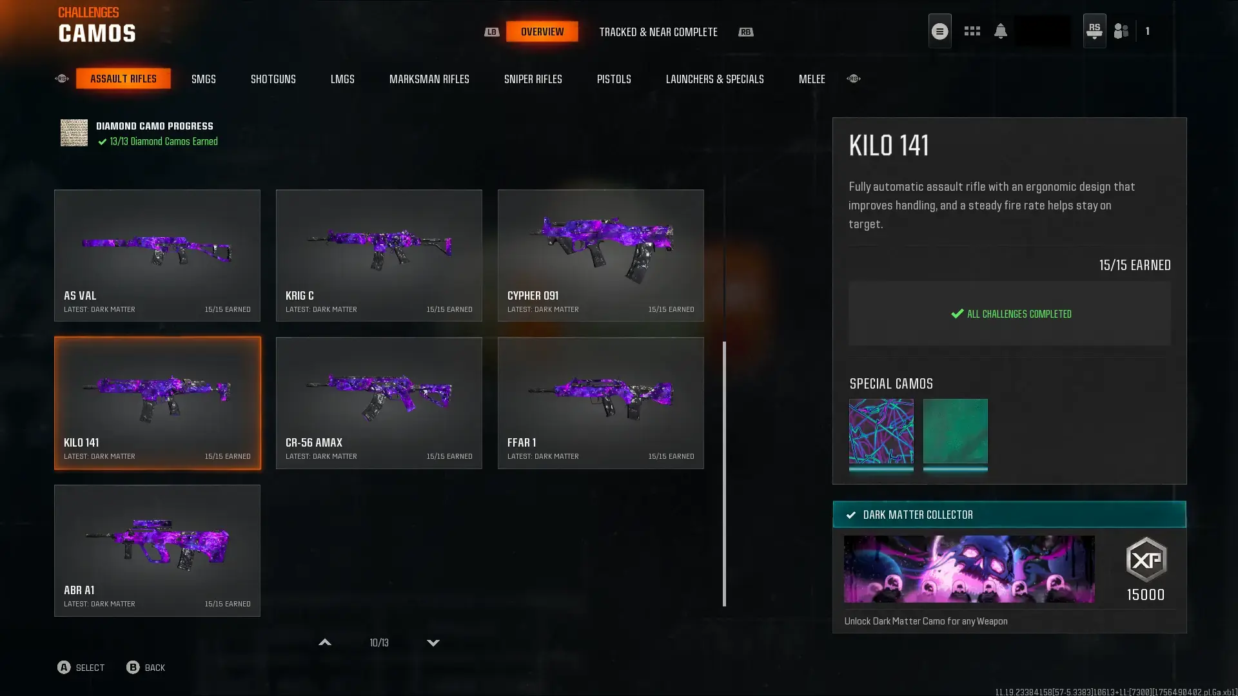This screenshot has height=696, width=1238.
Task: Click the up chevron to previous row
Action: (x=325, y=643)
